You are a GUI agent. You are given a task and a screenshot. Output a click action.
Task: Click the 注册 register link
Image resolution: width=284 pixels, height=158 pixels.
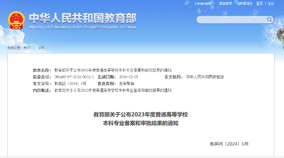pos(271,3)
